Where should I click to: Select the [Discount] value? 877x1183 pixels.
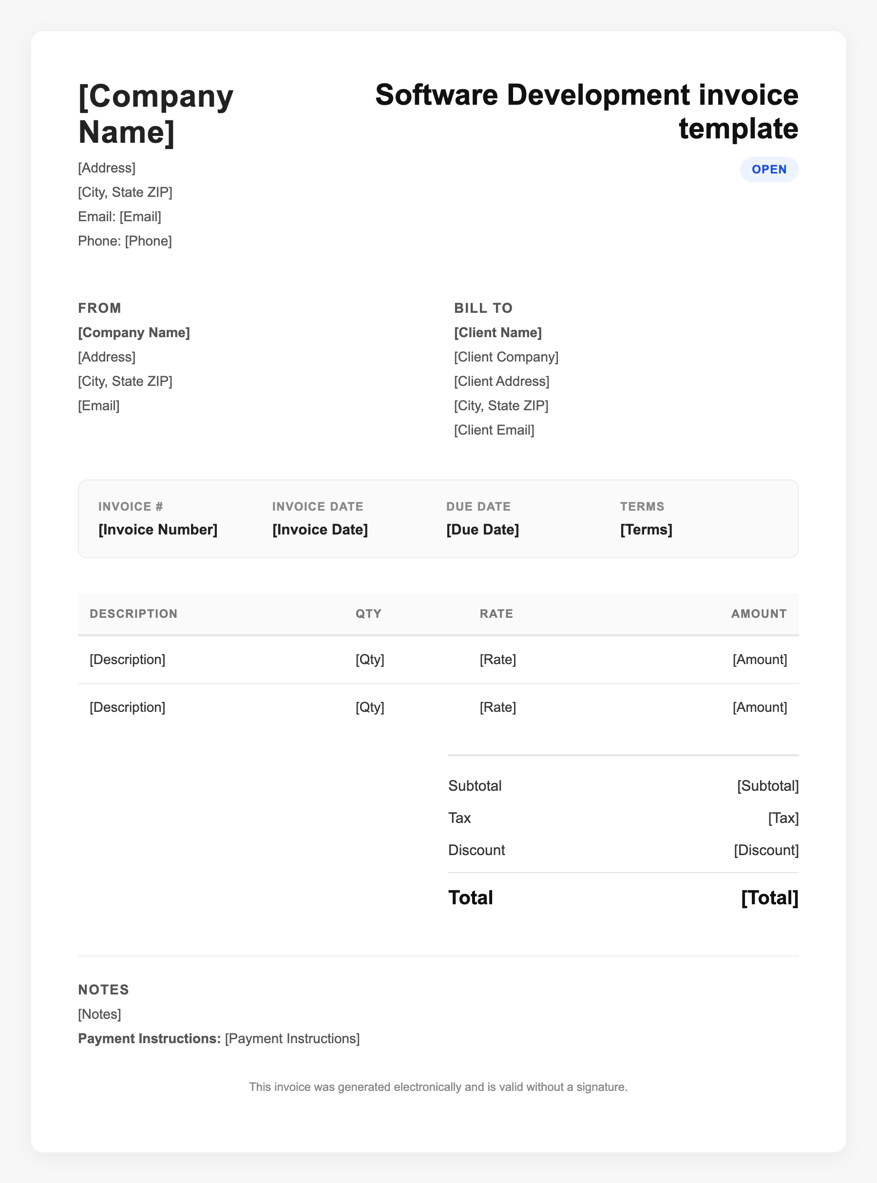[x=765, y=850]
